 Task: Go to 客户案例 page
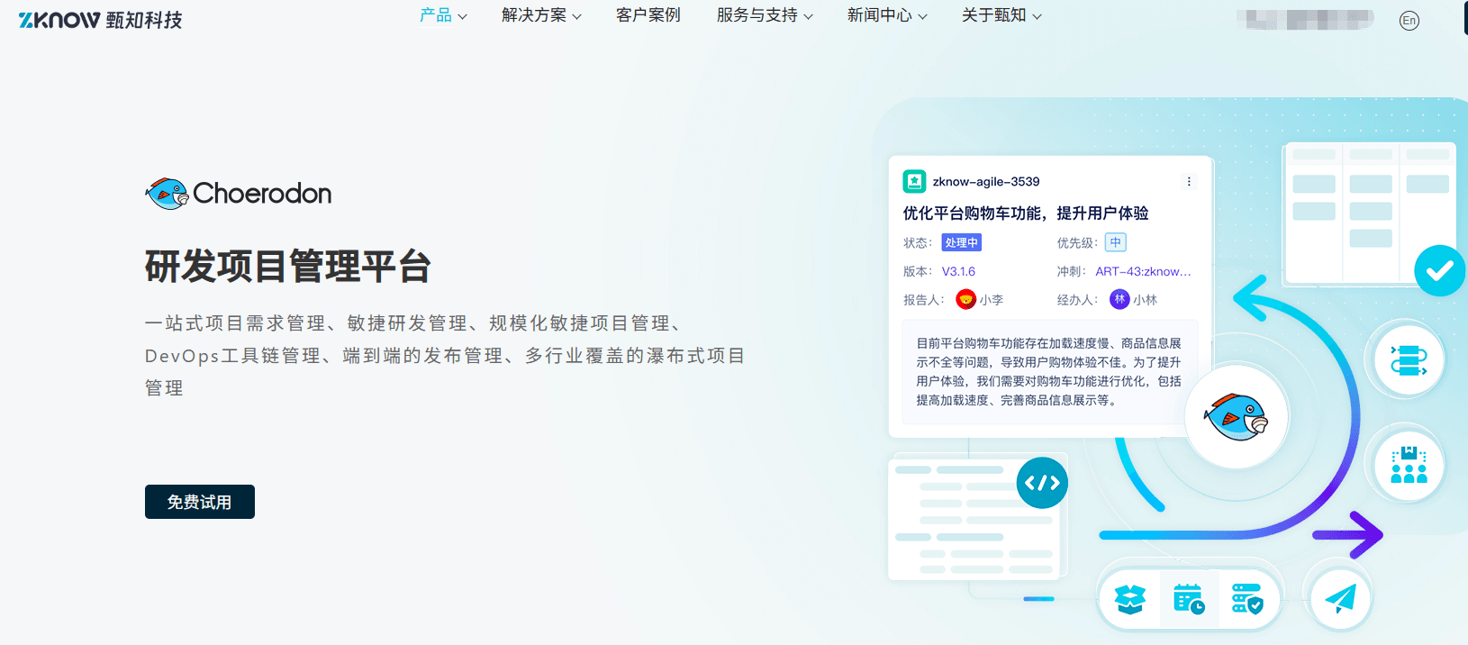coord(648,15)
